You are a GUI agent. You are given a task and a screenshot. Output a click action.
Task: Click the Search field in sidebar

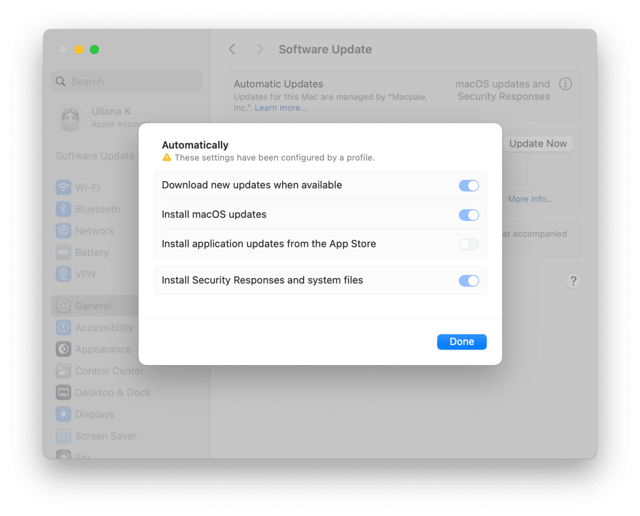point(126,82)
